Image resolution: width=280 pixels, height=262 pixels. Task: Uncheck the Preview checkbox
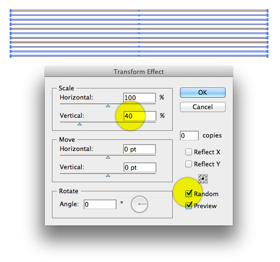pos(189,206)
